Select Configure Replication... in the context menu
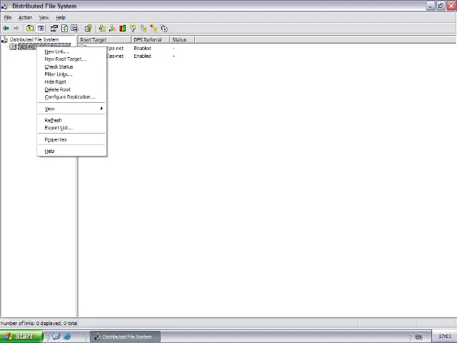Image resolution: width=457 pixels, height=343 pixels. pyautogui.click(x=69, y=96)
